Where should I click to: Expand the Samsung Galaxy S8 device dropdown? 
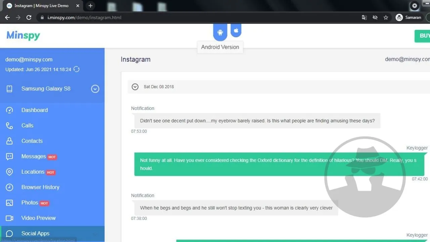(x=95, y=89)
